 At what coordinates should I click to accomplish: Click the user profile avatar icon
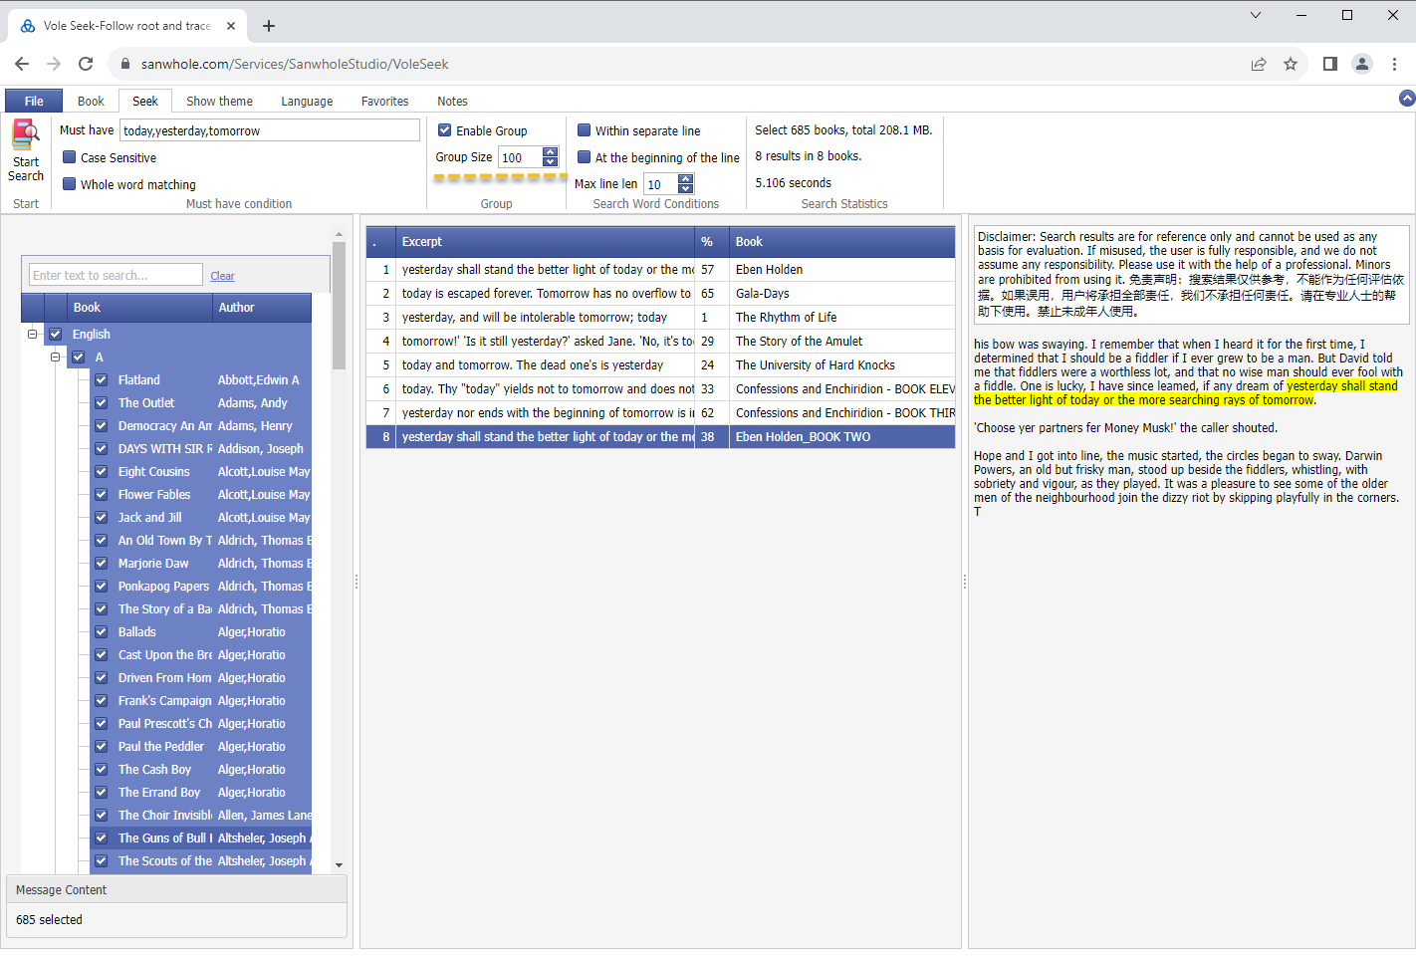1362,64
